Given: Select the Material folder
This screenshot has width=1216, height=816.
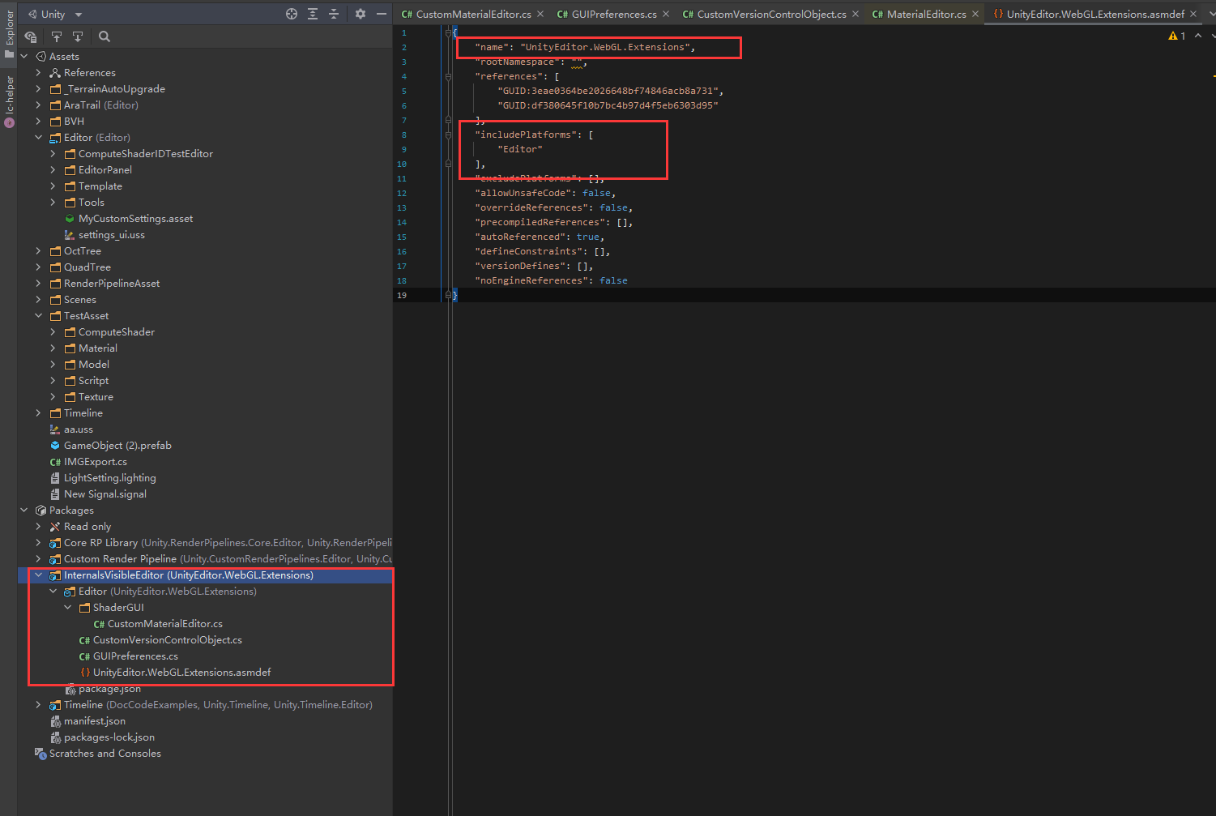Looking at the screenshot, I should 98,348.
